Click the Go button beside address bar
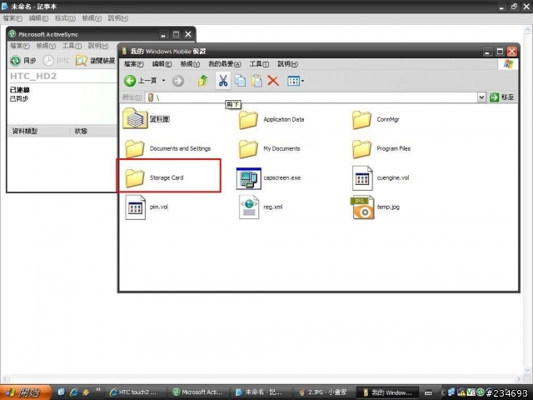The width and height of the screenshot is (533, 400). (501, 97)
